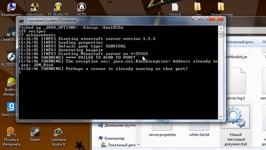Click the Explorer navigation pane scroll arrow

point(138,145)
